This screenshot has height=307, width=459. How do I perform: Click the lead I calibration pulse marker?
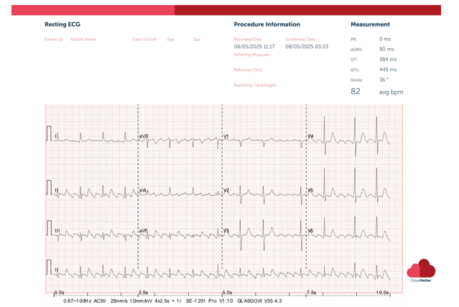(50, 134)
